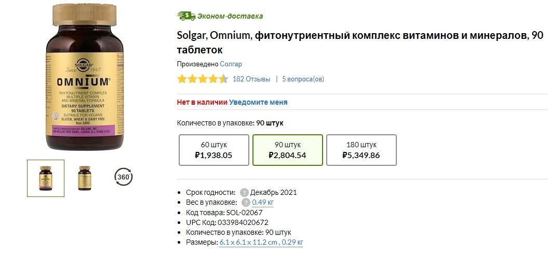
Task: Click the star rating icons
Action: click(x=202, y=79)
